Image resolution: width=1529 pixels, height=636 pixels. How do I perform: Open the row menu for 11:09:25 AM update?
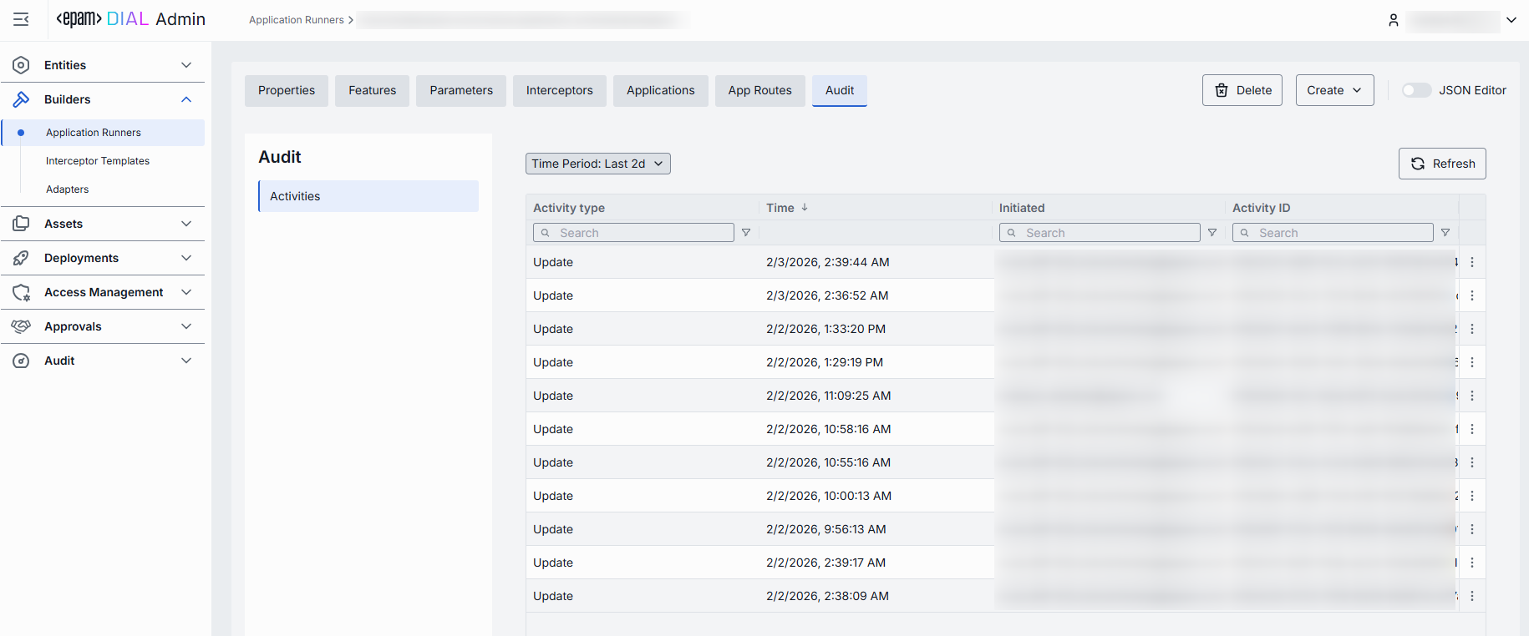[x=1472, y=396]
